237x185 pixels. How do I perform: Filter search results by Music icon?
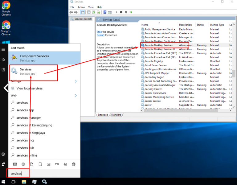click(x=65, y=164)
